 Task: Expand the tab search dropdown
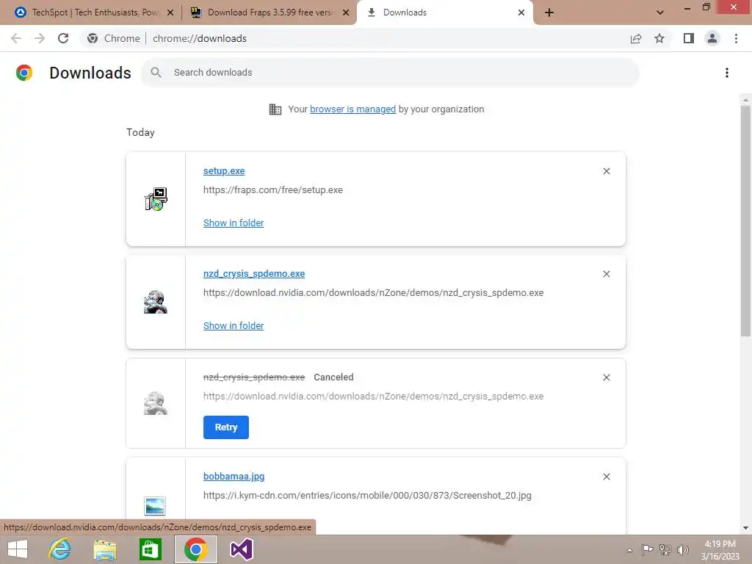click(x=660, y=12)
